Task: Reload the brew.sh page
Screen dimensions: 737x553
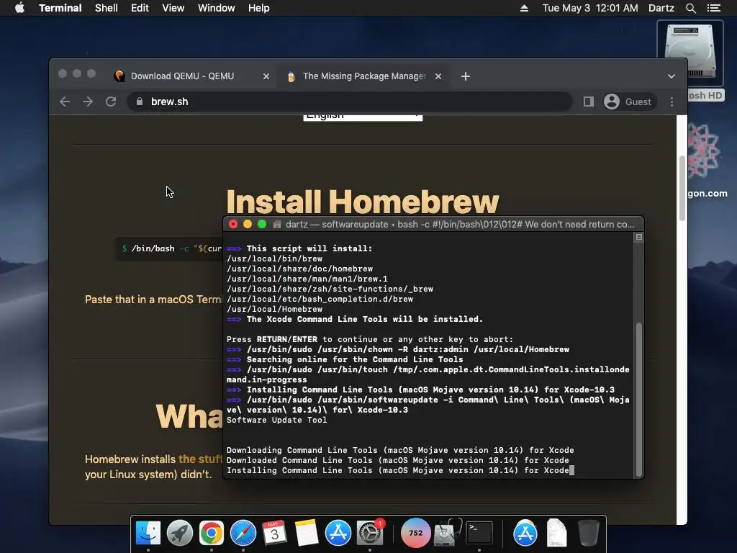Action: point(111,102)
